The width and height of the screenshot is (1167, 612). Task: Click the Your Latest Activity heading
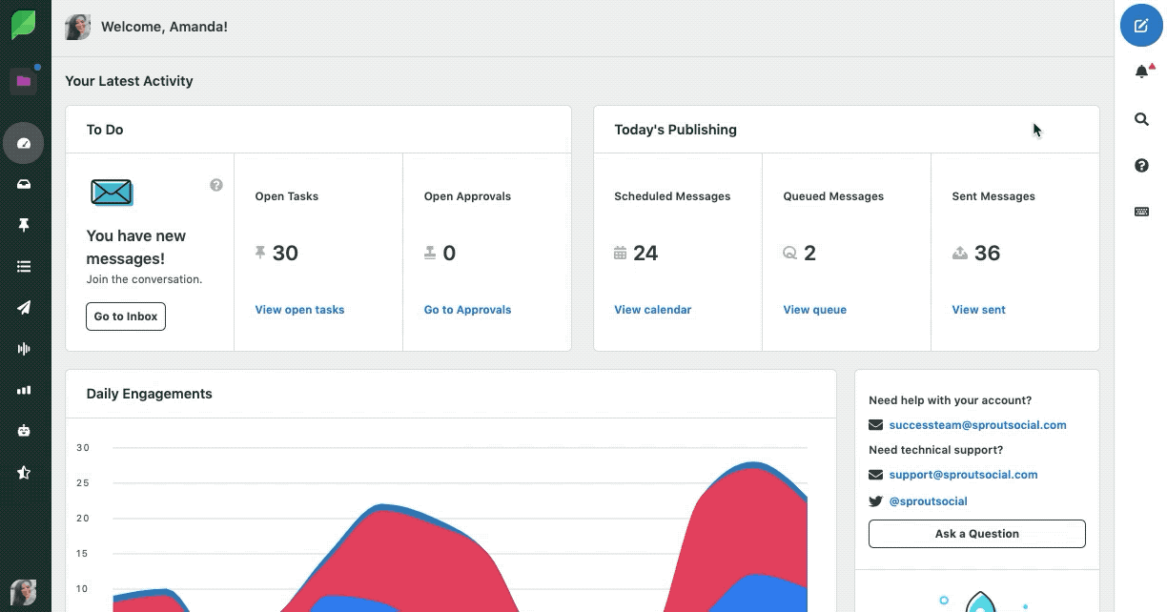pos(129,81)
